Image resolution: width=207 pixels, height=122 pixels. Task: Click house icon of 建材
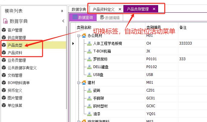click(84, 83)
